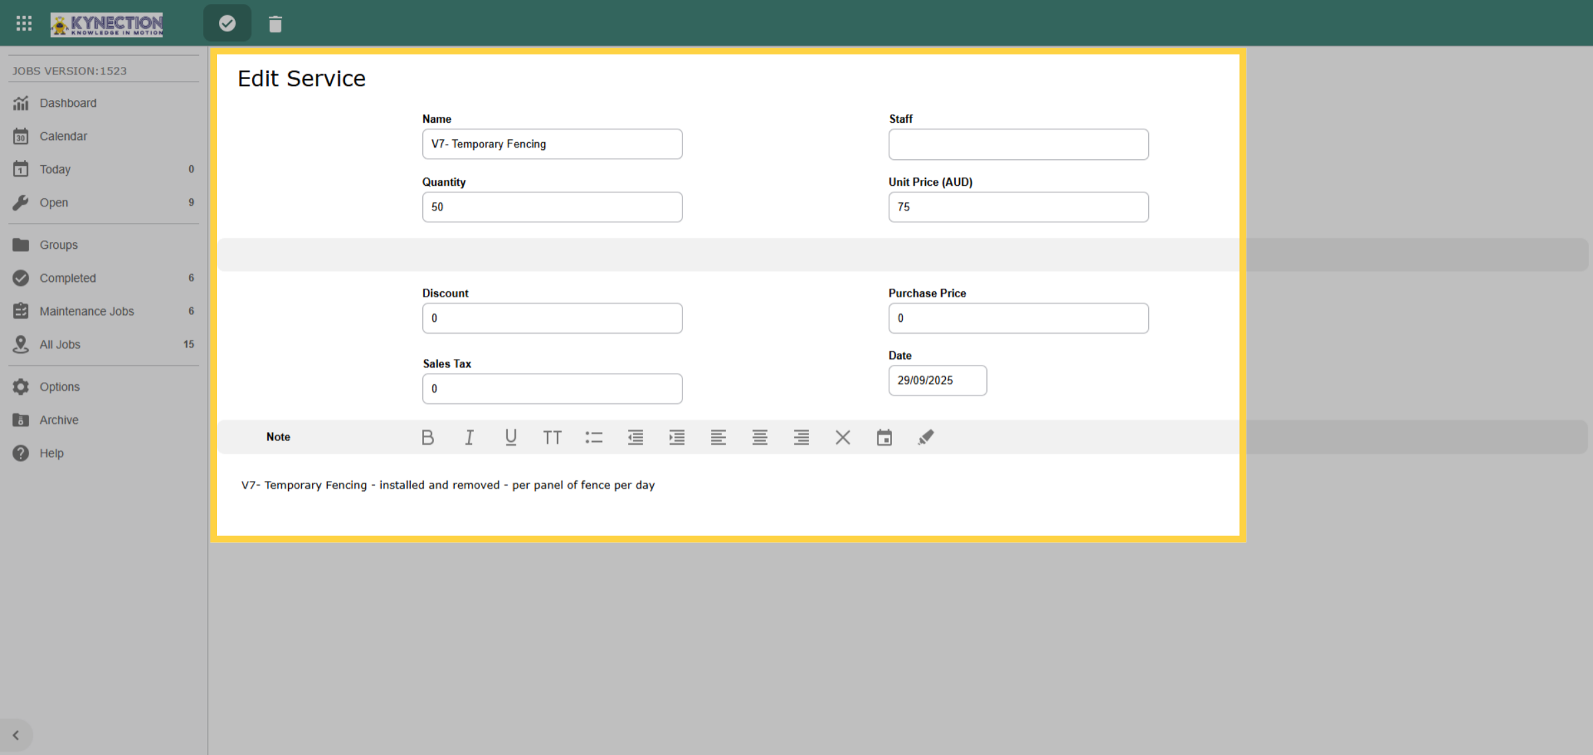Viewport: 1593px width, 755px height.
Task: Click the save checkmark icon in header
Action: 227,24
